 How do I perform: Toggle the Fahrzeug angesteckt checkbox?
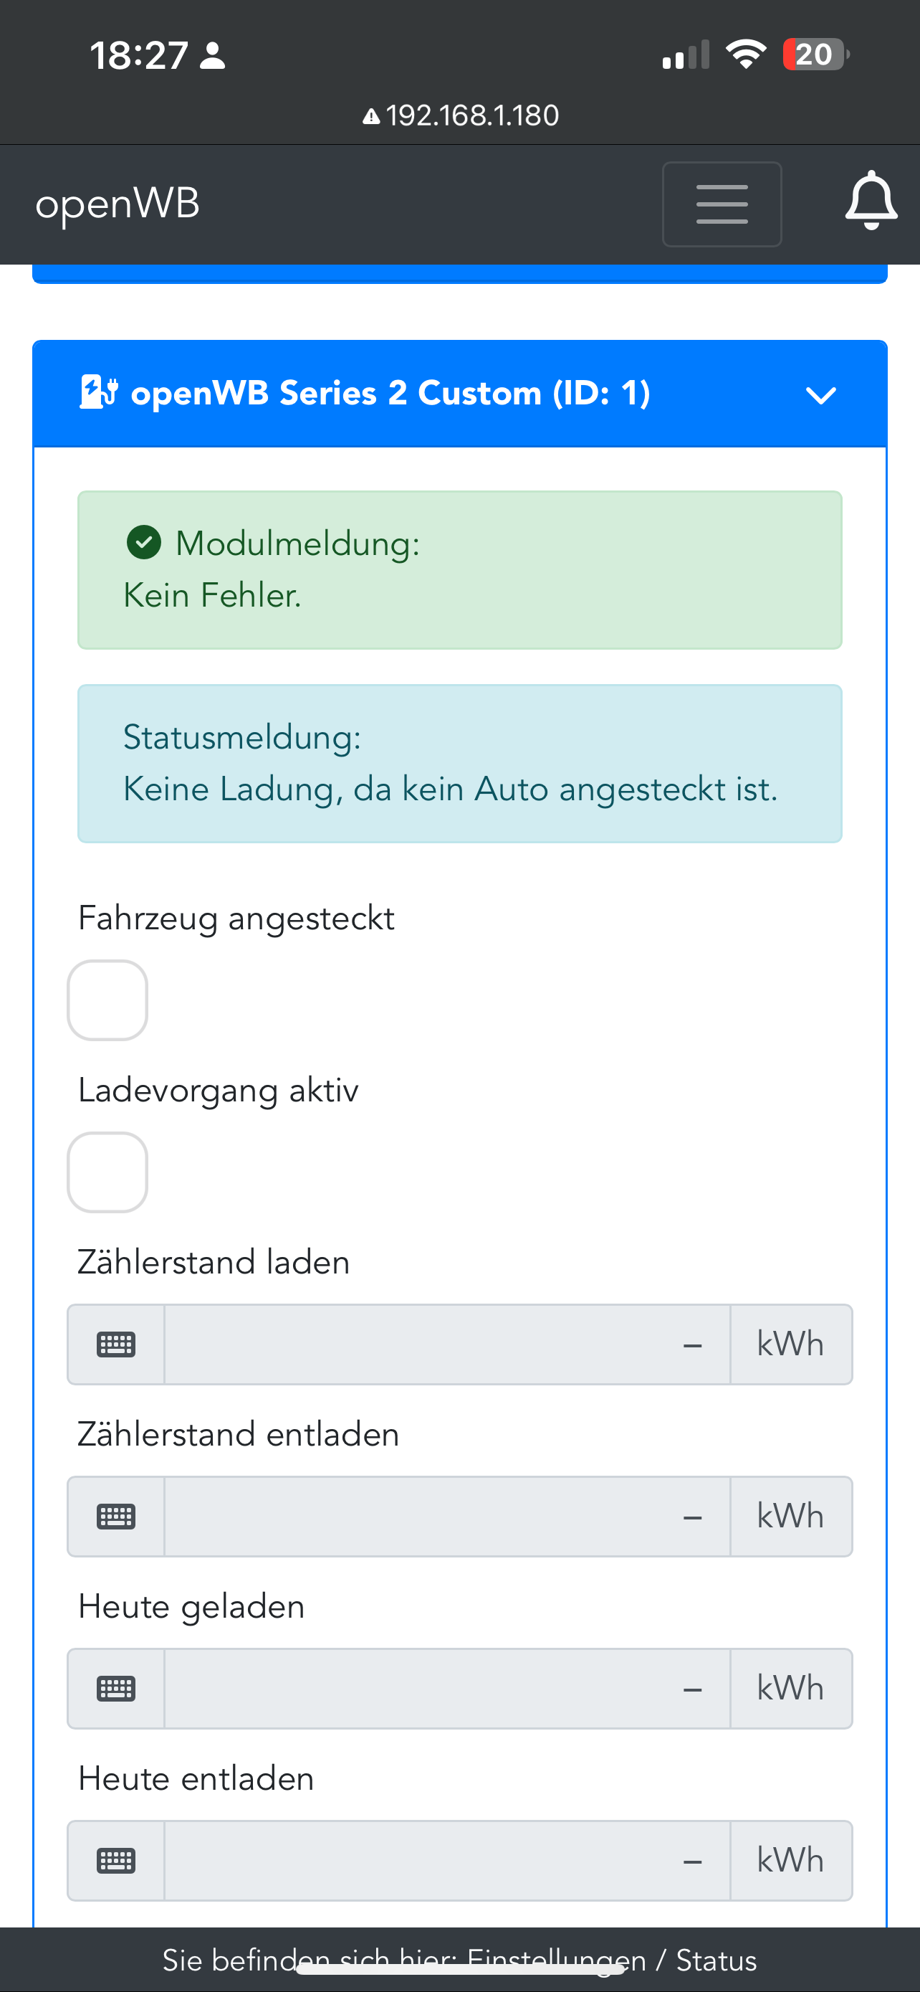[107, 1000]
